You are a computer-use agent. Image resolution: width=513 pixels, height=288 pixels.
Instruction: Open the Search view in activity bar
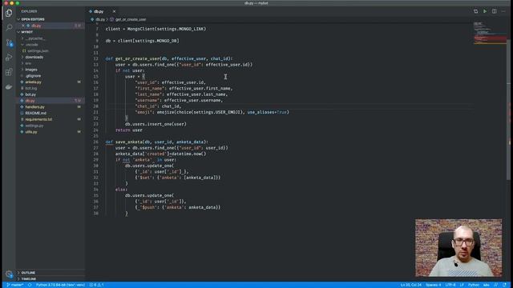click(x=9, y=27)
